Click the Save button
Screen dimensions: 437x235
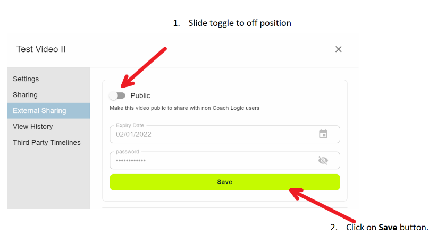tap(225, 182)
